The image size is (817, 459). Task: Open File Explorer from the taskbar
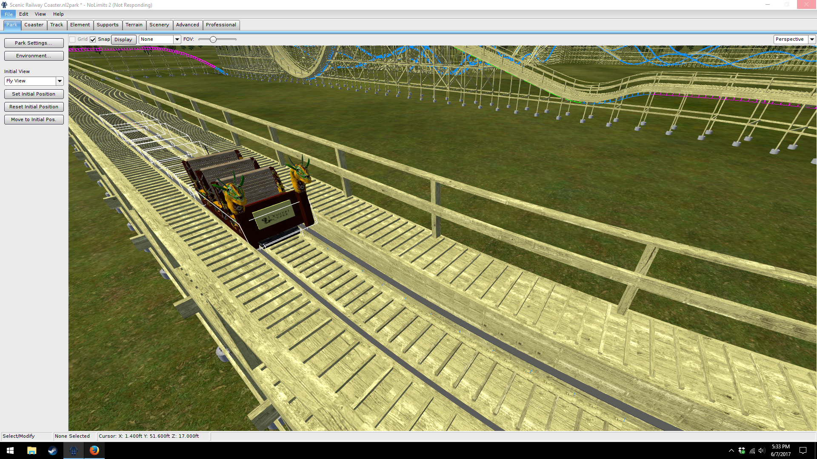click(x=31, y=450)
